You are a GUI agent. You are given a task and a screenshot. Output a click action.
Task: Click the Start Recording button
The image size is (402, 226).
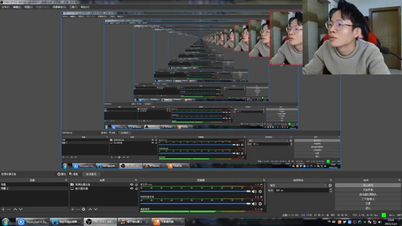pyautogui.click(x=368, y=190)
